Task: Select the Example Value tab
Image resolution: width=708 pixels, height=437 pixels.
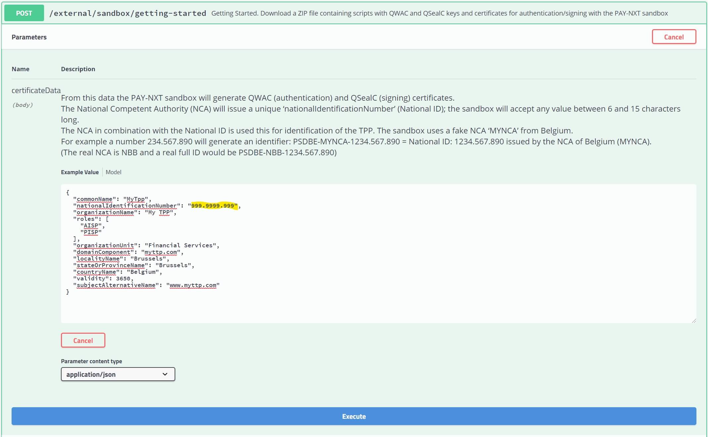Action: (x=80, y=172)
